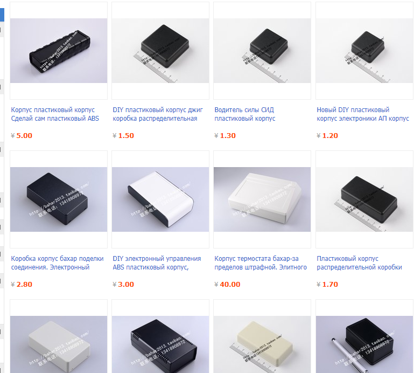Open the white thermostat case image
Viewport: 414px width, 373px height.
point(262,199)
